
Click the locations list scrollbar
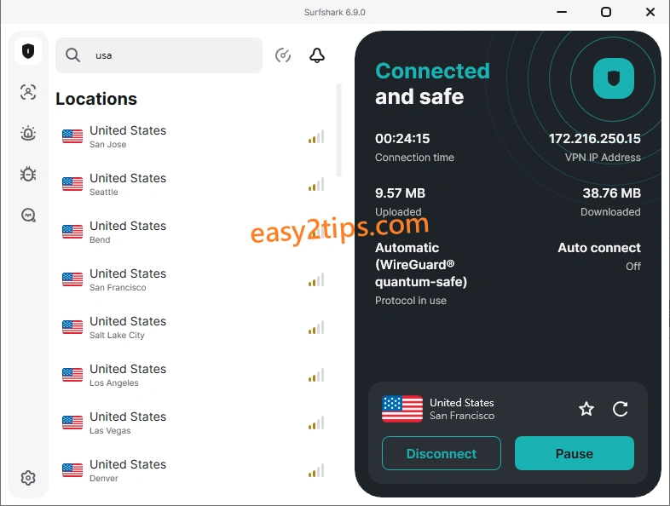pyautogui.click(x=339, y=130)
